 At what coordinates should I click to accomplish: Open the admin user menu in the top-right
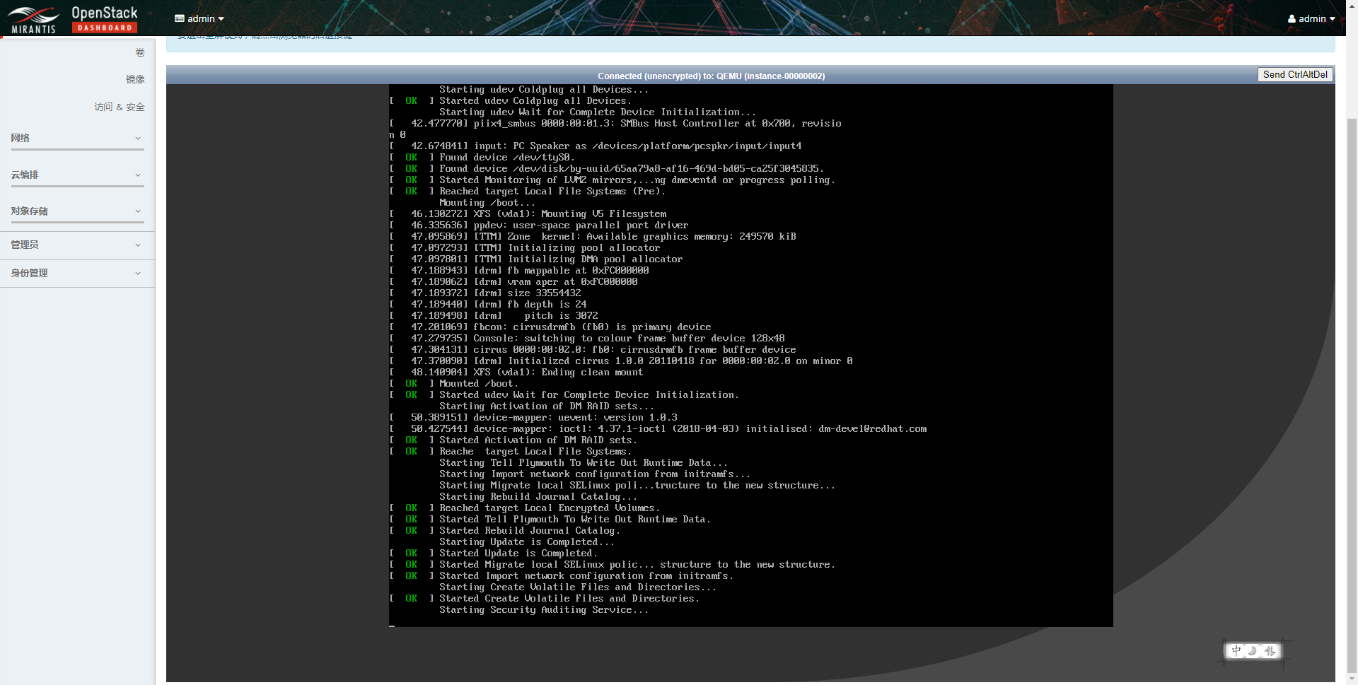pos(1312,18)
